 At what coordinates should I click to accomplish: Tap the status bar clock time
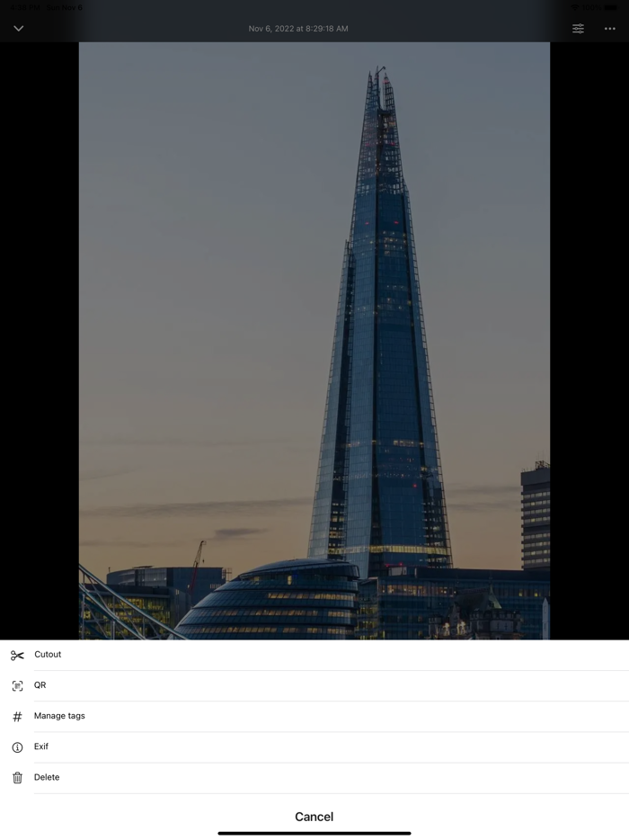(25, 7)
